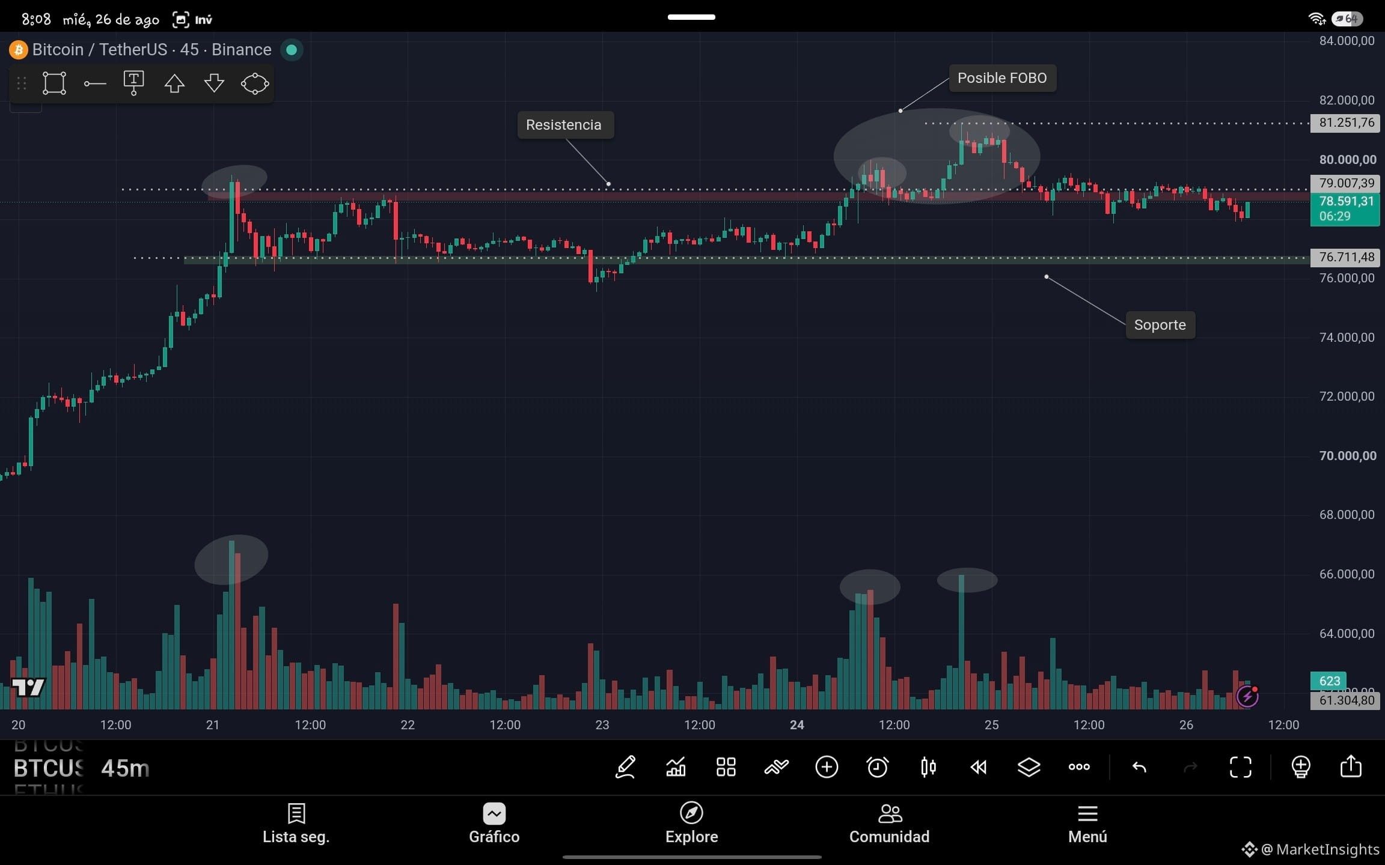1385x865 pixels.
Task: Switch to Lista seg. tab
Action: (296, 824)
